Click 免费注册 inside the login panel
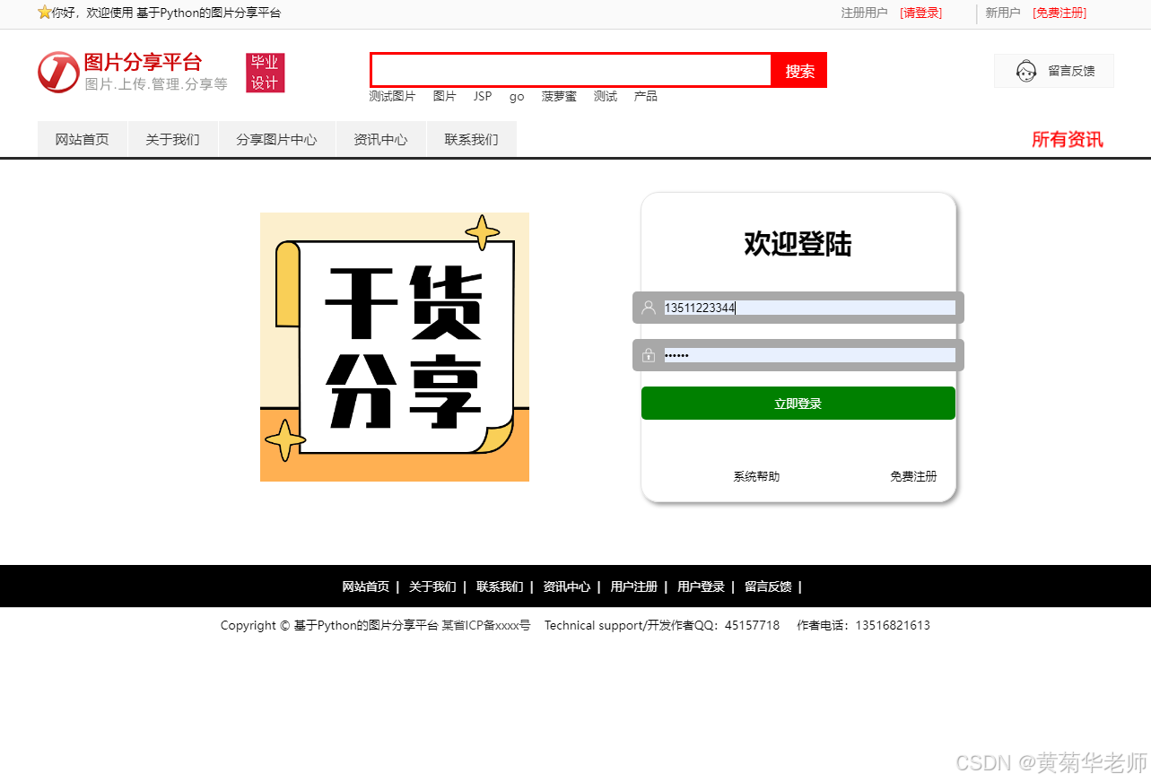 [x=913, y=476]
